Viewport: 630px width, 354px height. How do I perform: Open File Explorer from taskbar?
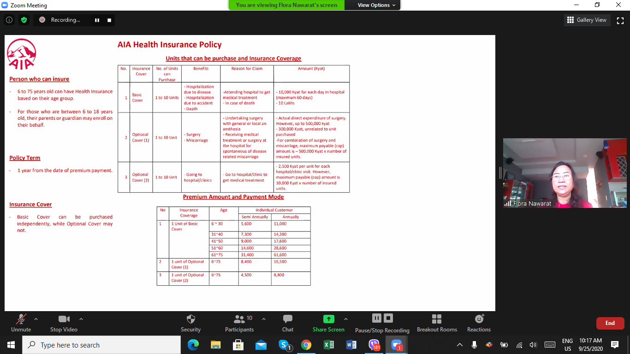point(216,345)
